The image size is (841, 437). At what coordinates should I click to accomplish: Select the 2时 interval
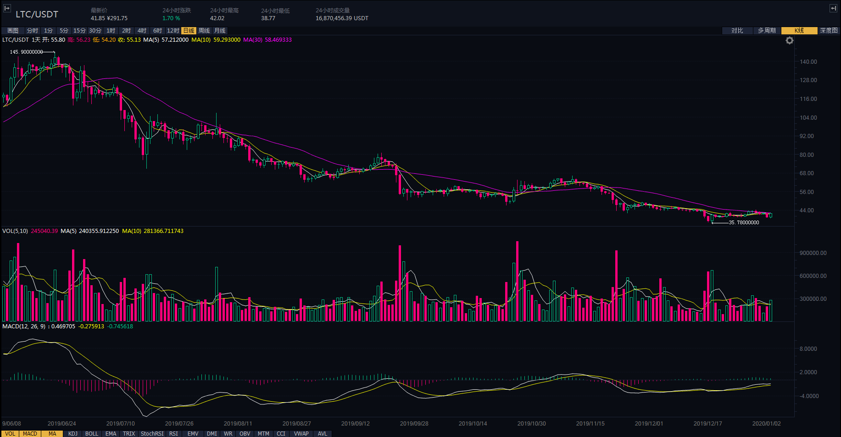tap(126, 31)
